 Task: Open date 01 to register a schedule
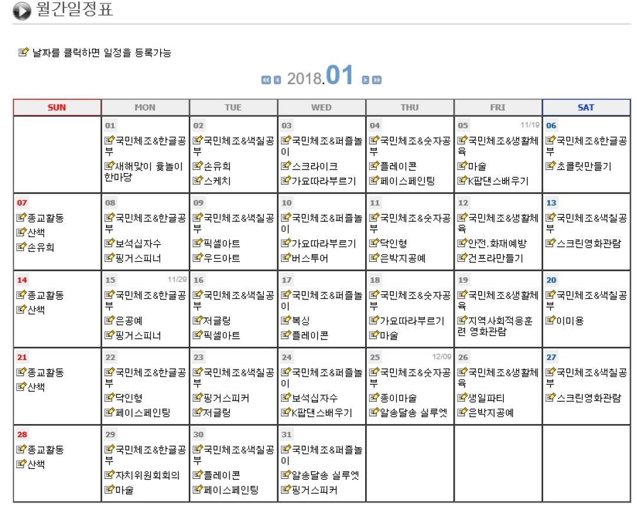click(110, 125)
